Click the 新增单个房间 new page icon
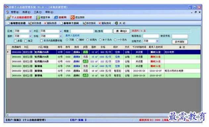 point(62,23)
